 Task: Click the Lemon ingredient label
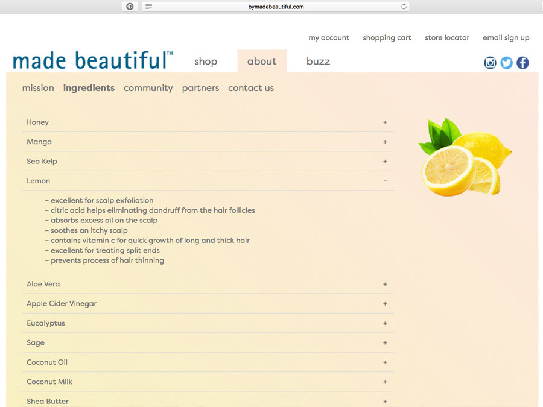pos(39,181)
